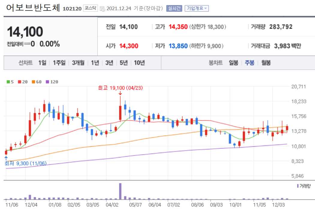Click the 거래대금 value 3,983 백만
Screen dimensions: 315x210
click(287, 46)
